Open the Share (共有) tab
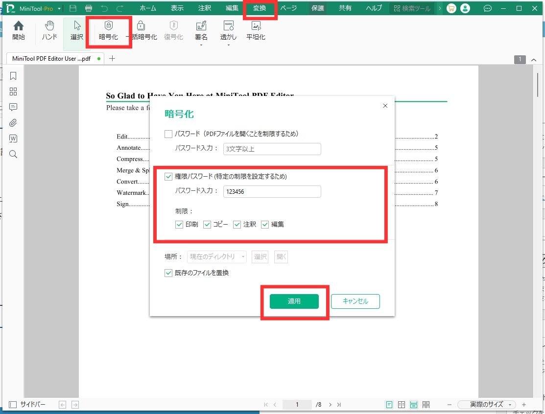Screen dimensions: 545x414 (345, 8)
